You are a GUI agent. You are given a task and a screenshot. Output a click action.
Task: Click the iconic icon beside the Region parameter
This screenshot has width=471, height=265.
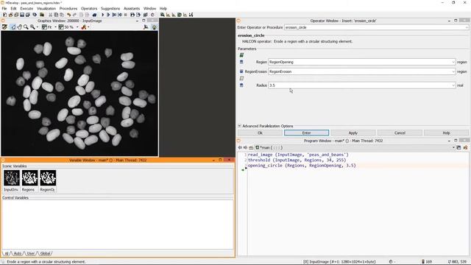click(241, 62)
